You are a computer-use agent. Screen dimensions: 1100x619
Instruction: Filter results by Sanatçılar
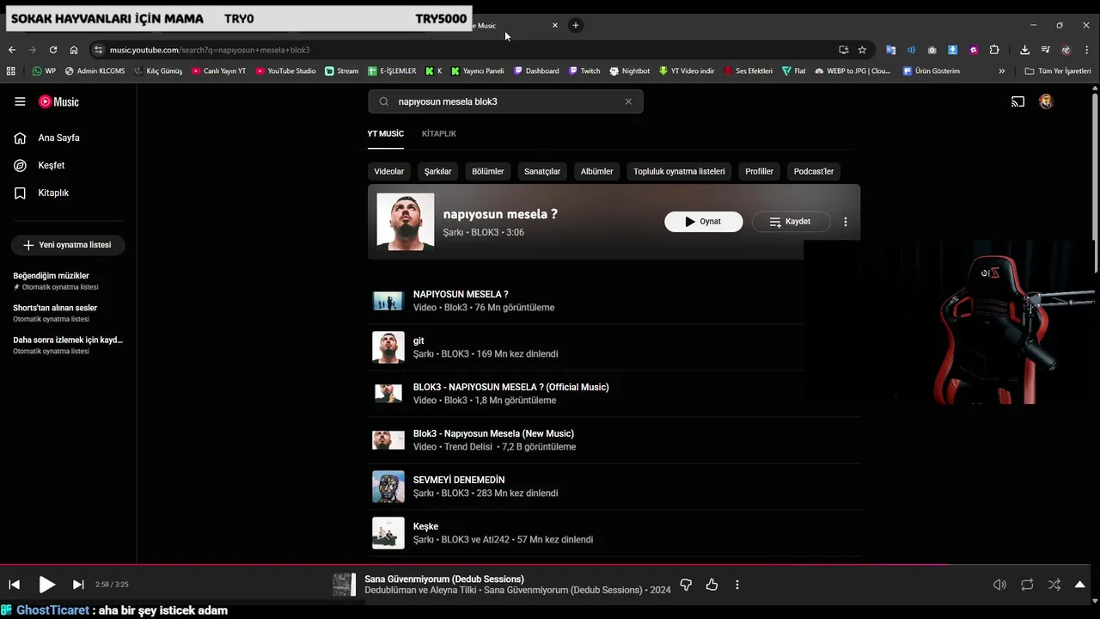[542, 171]
